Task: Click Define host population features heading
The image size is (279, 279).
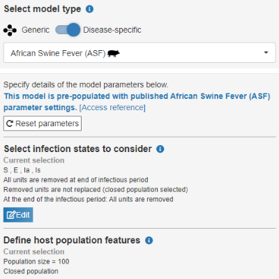Action: pyautogui.click(x=72, y=240)
